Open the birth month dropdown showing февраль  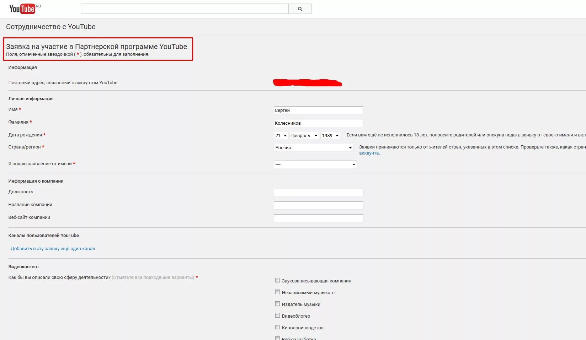click(304, 136)
